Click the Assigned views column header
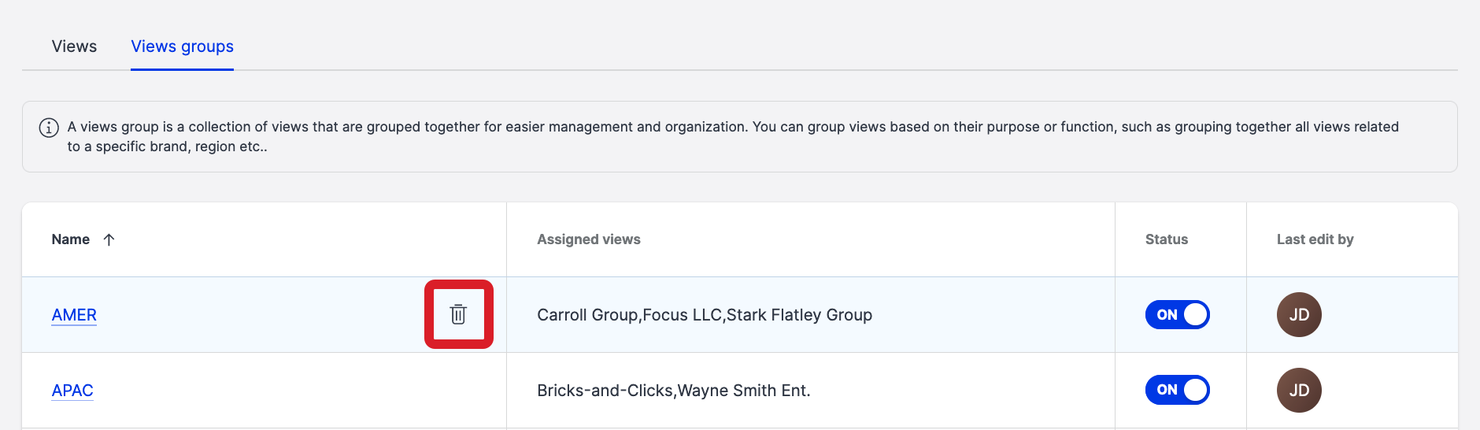 click(x=588, y=239)
